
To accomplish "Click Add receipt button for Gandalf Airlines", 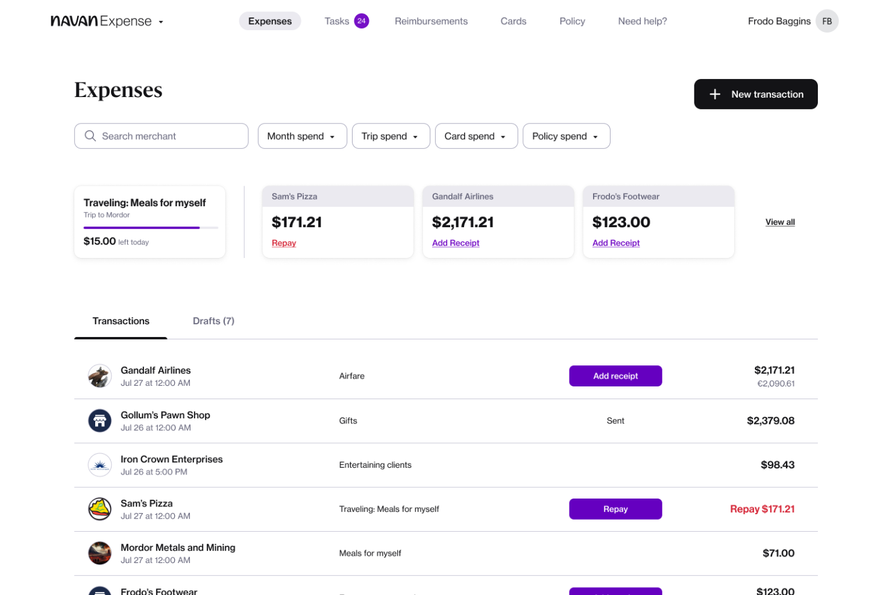I will coord(615,376).
